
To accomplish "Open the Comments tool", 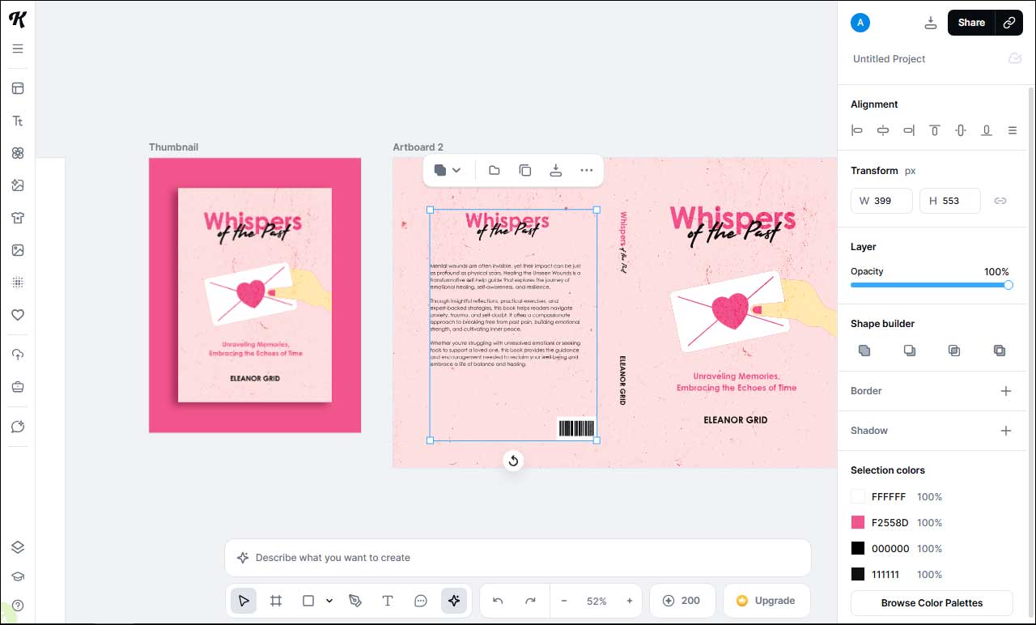I will point(421,601).
